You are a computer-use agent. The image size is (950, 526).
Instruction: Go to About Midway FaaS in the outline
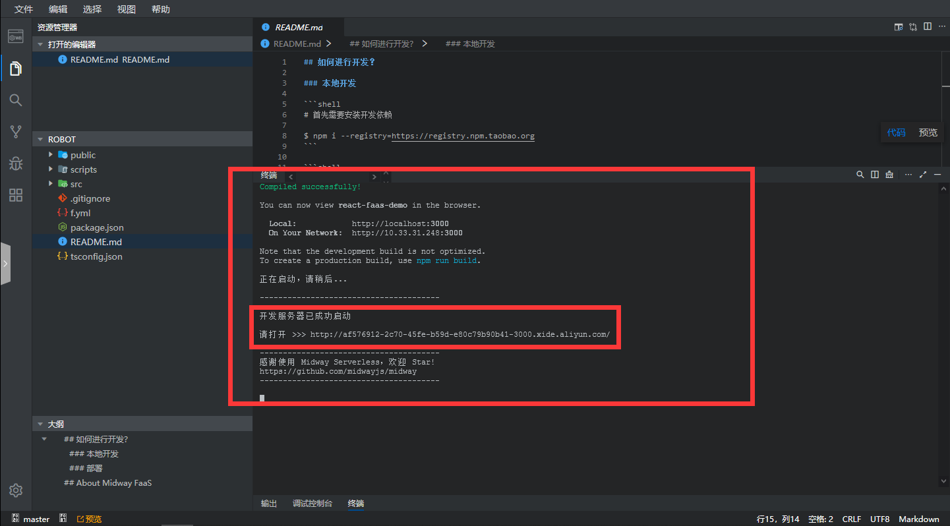pos(107,482)
